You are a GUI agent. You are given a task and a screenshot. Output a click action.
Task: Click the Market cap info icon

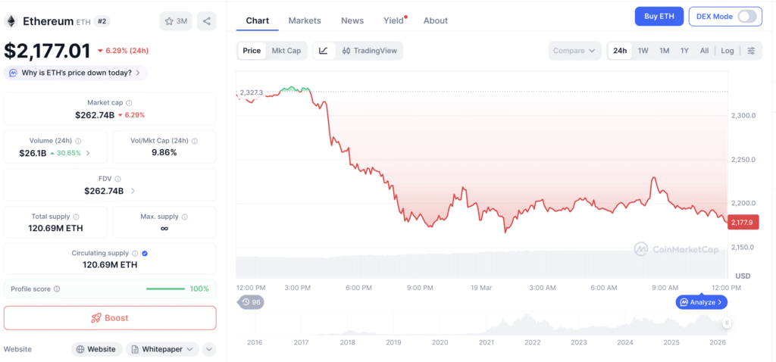[x=129, y=103]
